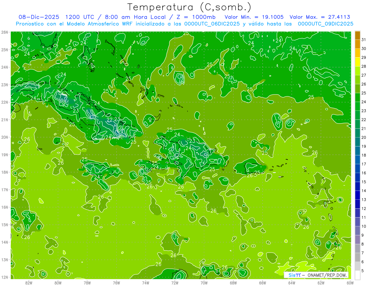The width and height of the screenshot is (372, 287).
Task: Click the 'Temperatura (C,somb.)' title
Action: click(189, 7)
